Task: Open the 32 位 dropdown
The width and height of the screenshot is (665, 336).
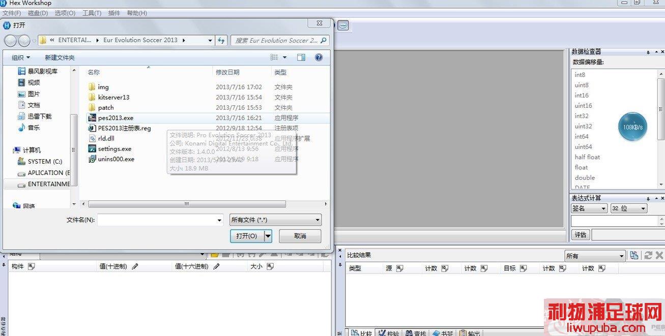Action: [x=628, y=208]
